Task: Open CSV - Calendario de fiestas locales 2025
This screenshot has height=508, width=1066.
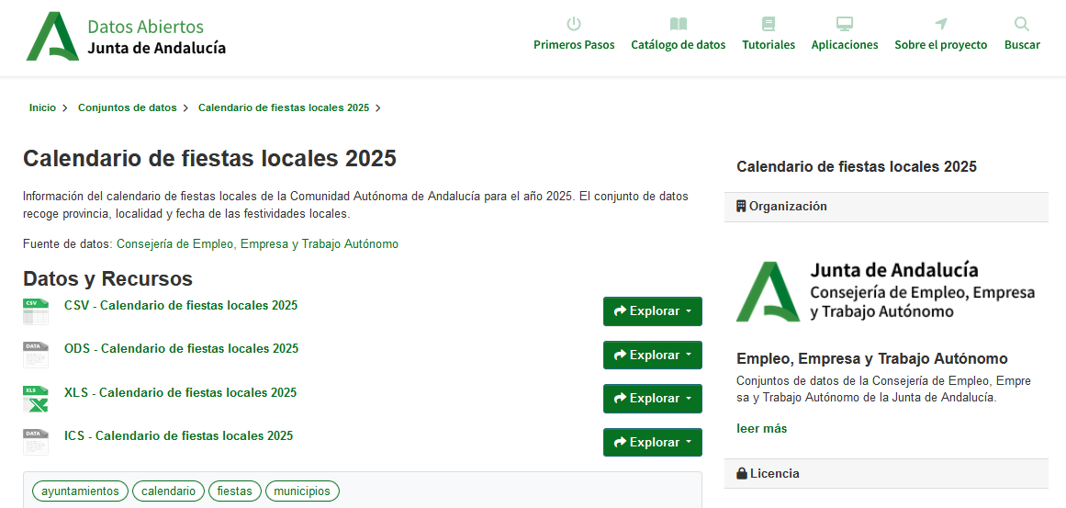Action: (x=181, y=305)
